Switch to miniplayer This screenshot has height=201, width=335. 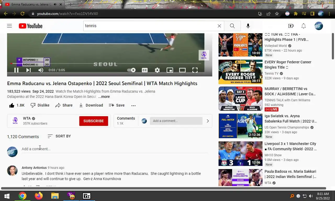click(170, 70)
